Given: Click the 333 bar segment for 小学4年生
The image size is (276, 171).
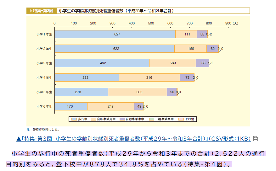Looking at the screenshot, I should click(87, 77).
